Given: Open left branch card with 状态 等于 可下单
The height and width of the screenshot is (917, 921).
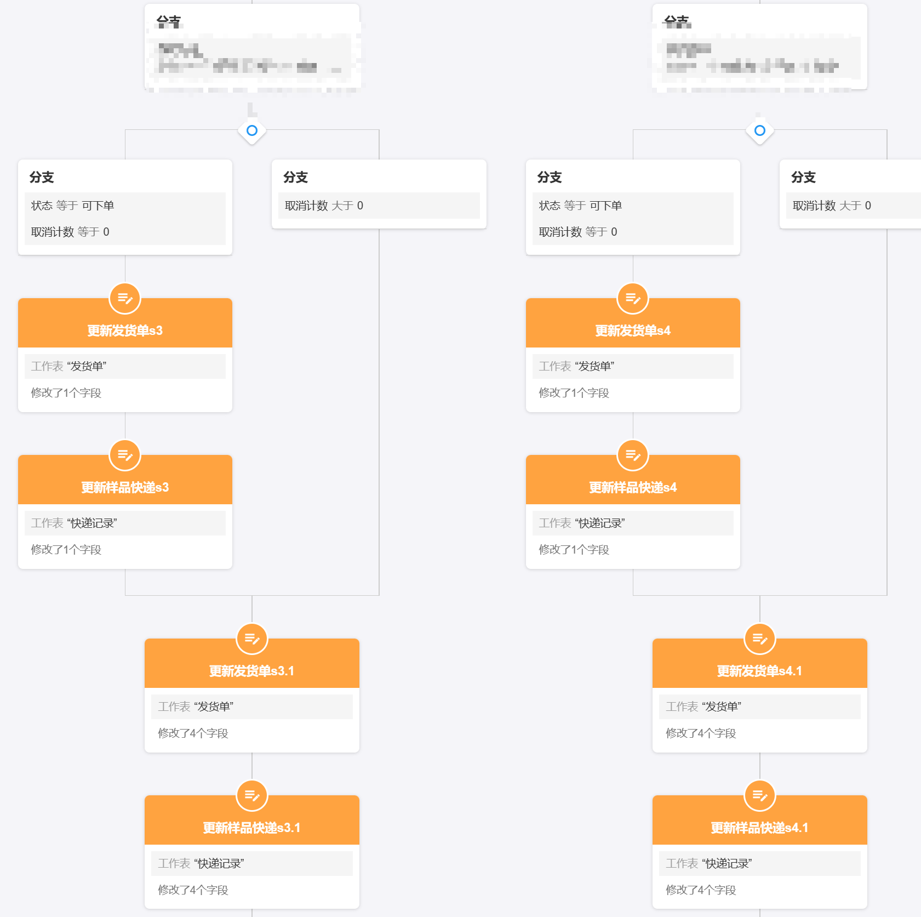Looking at the screenshot, I should [x=125, y=207].
